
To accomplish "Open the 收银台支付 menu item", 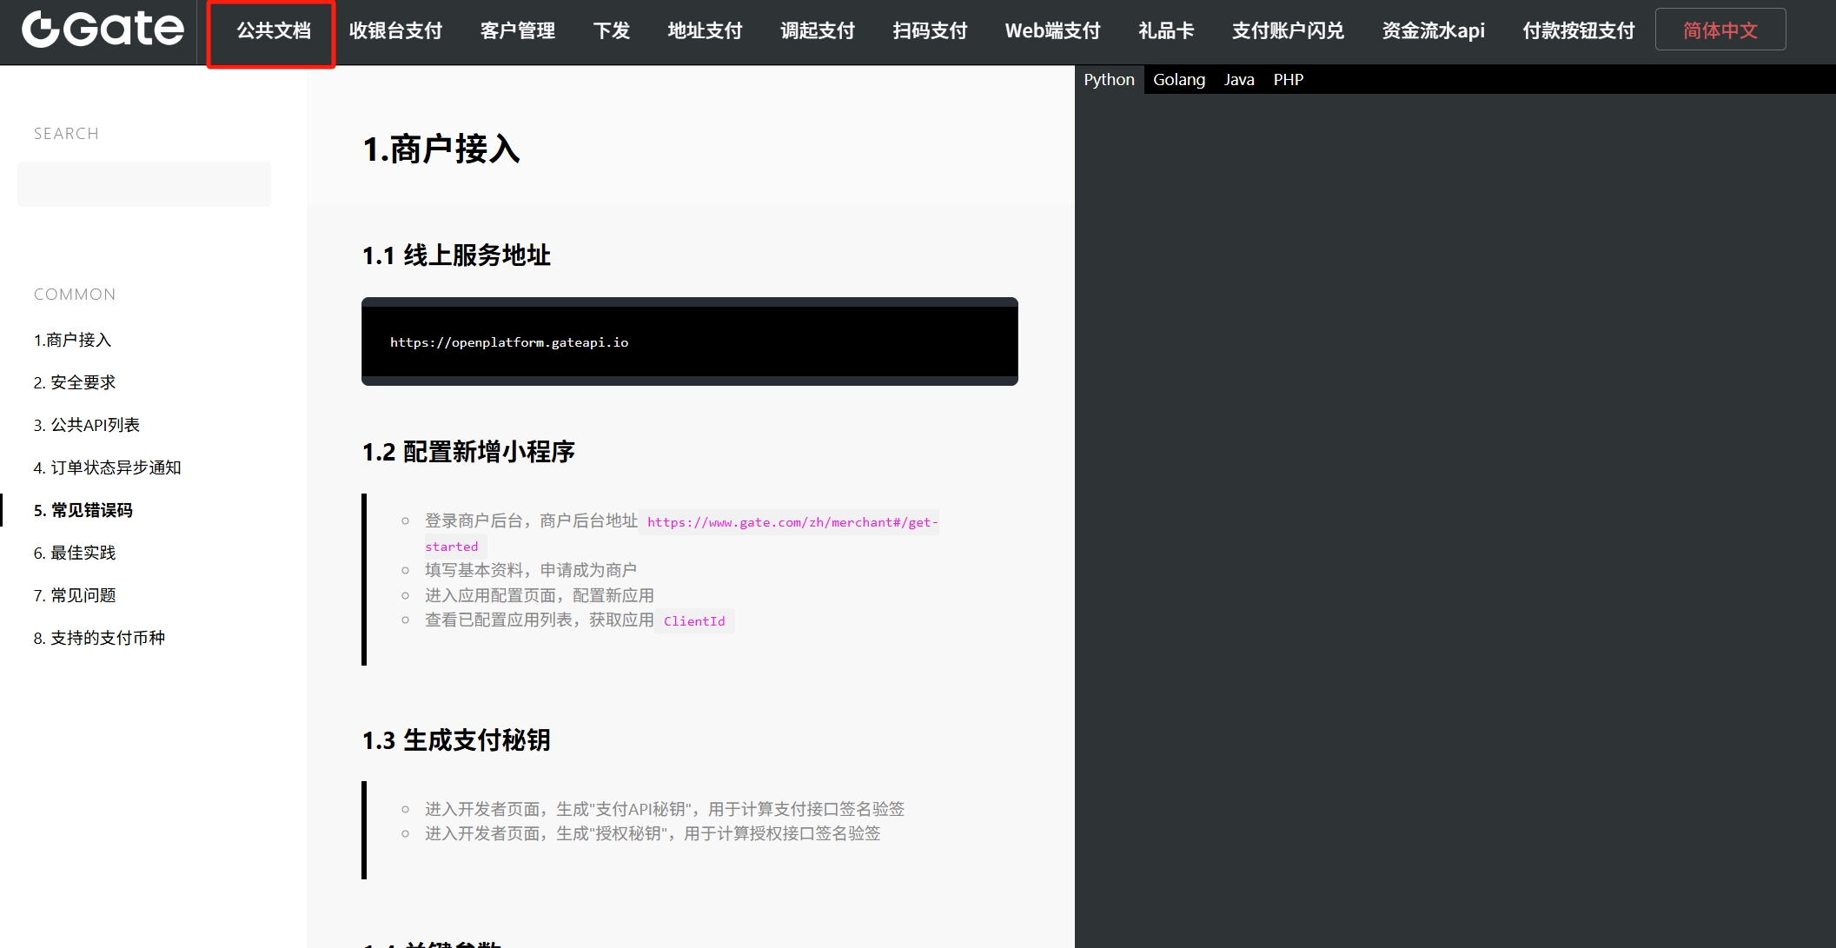I will coord(395,30).
